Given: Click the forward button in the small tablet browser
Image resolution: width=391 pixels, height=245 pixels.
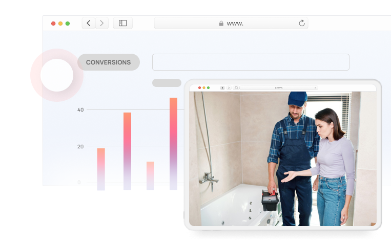Looking at the screenshot, I should (229, 88).
